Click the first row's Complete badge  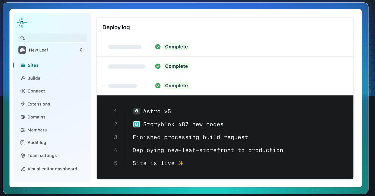[x=176, y=47]
